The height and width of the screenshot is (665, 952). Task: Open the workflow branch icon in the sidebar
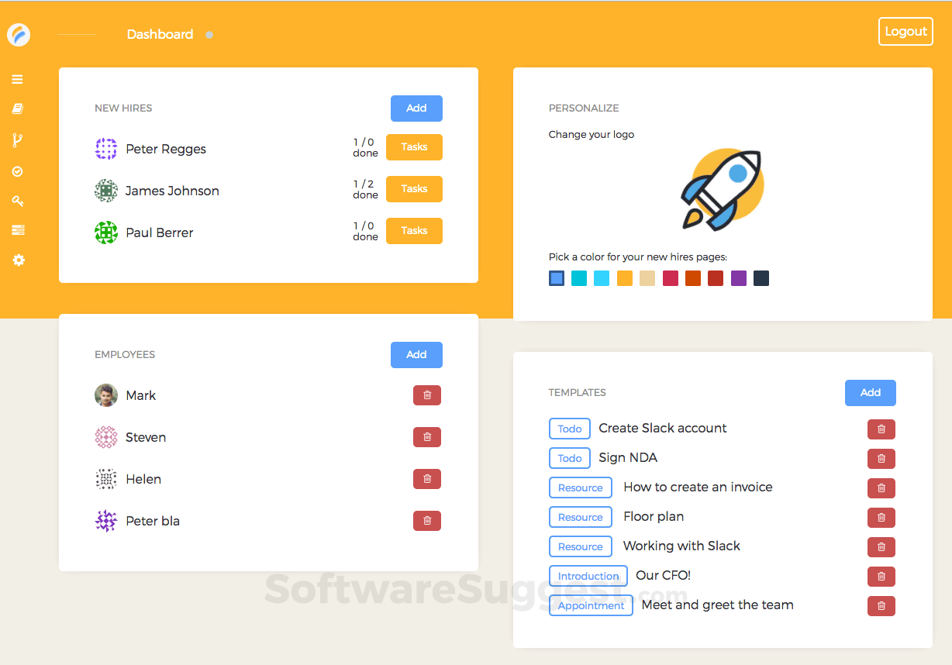(18, 140)
